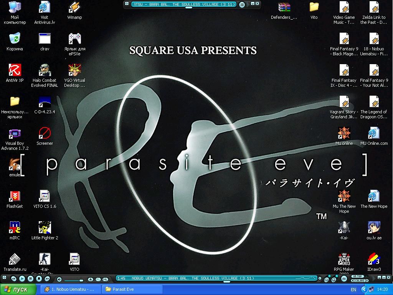Select the Mu online game icon
Viewport: 393px width, 295px height.
(344, 136)
